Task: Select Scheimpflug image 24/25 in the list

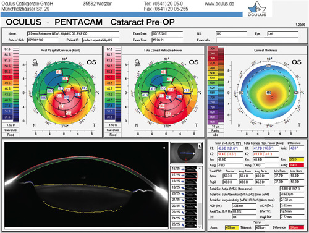Action: [x=184, y=218]
